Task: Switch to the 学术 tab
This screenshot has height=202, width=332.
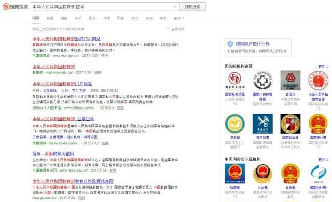Action: [163, 18]
